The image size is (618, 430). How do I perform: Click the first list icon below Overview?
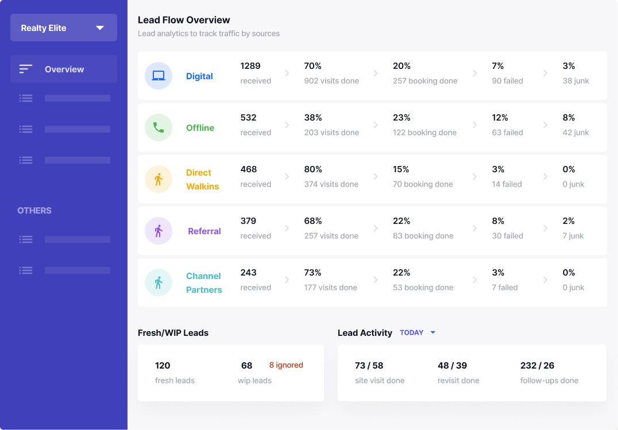[25, 98]
